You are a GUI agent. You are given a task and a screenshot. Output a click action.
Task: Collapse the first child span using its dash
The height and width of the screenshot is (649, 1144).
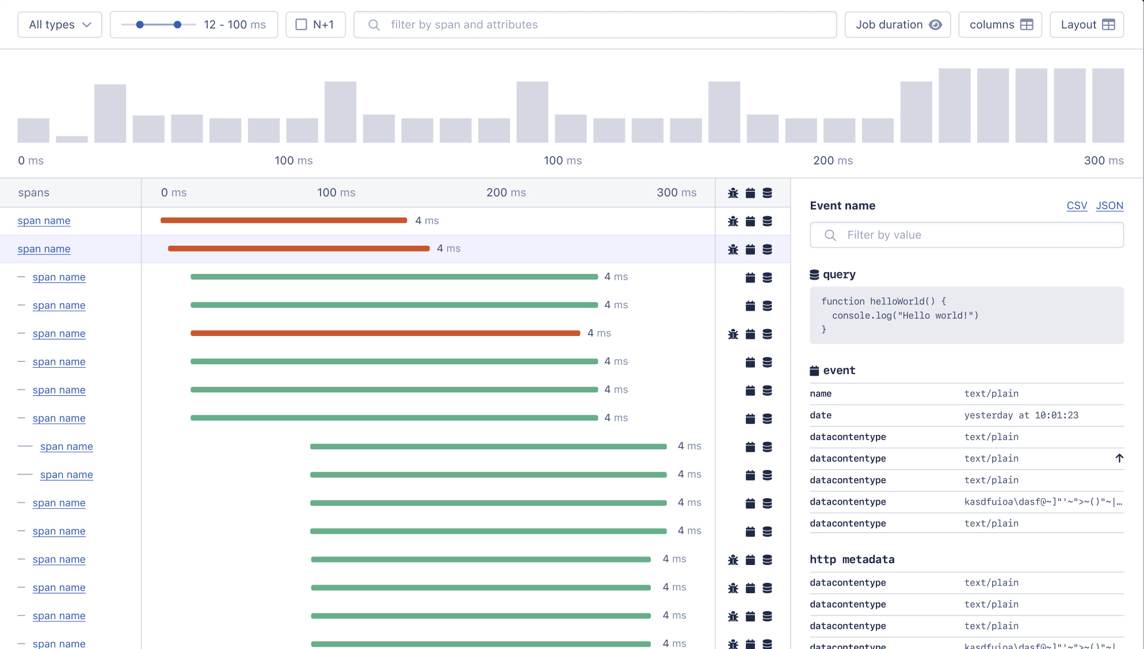[x=21, y=277]
